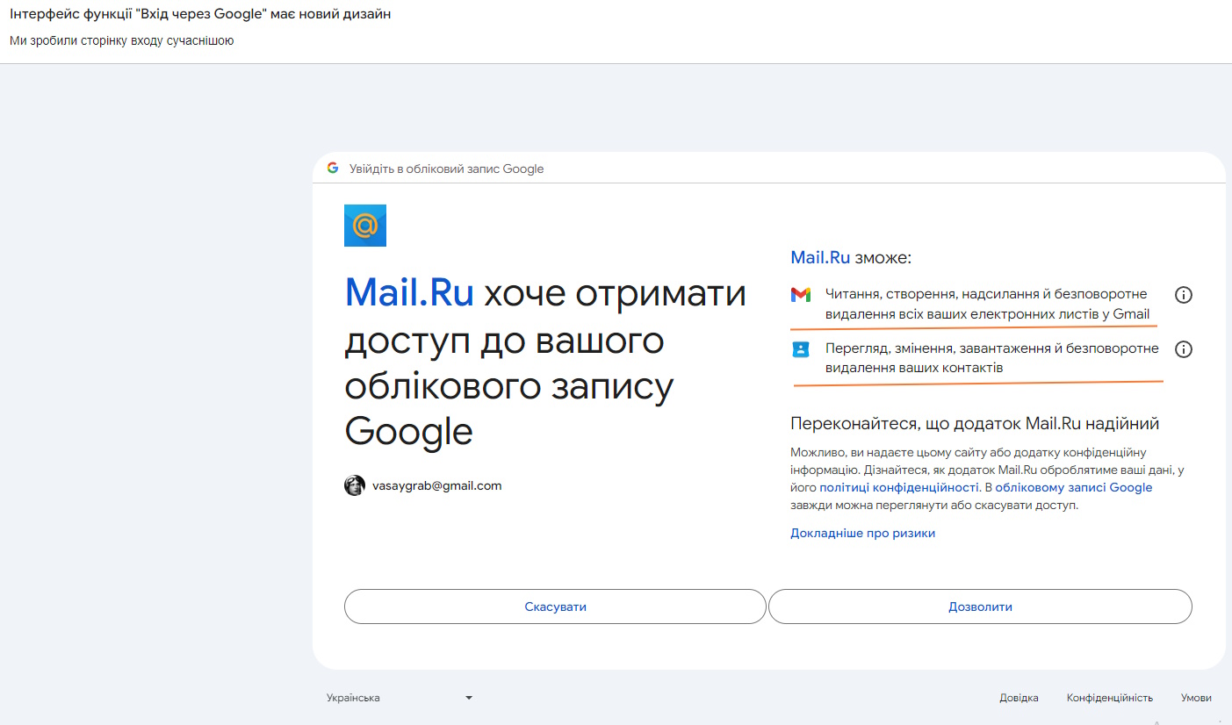Open info details for the contacts permission

pyautogui.click(x=1183, y=349)
